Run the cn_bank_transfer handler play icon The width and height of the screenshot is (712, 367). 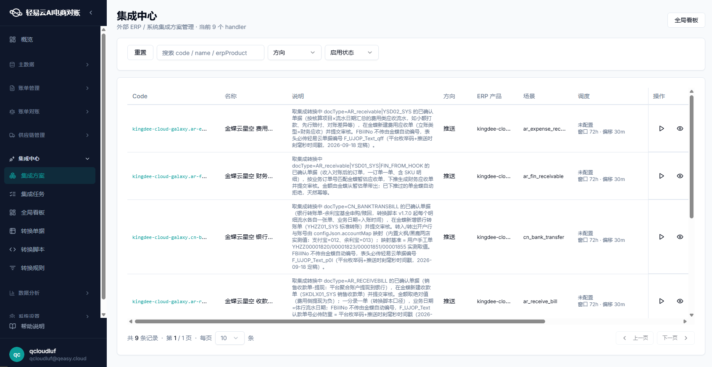pos(662,237)
